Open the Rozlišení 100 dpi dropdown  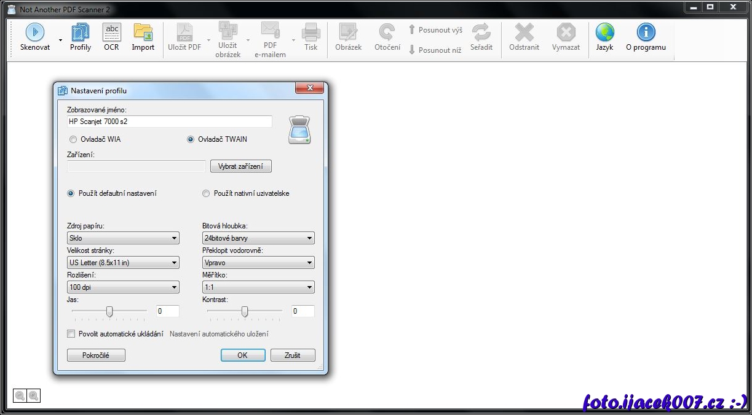click(123, 287)
